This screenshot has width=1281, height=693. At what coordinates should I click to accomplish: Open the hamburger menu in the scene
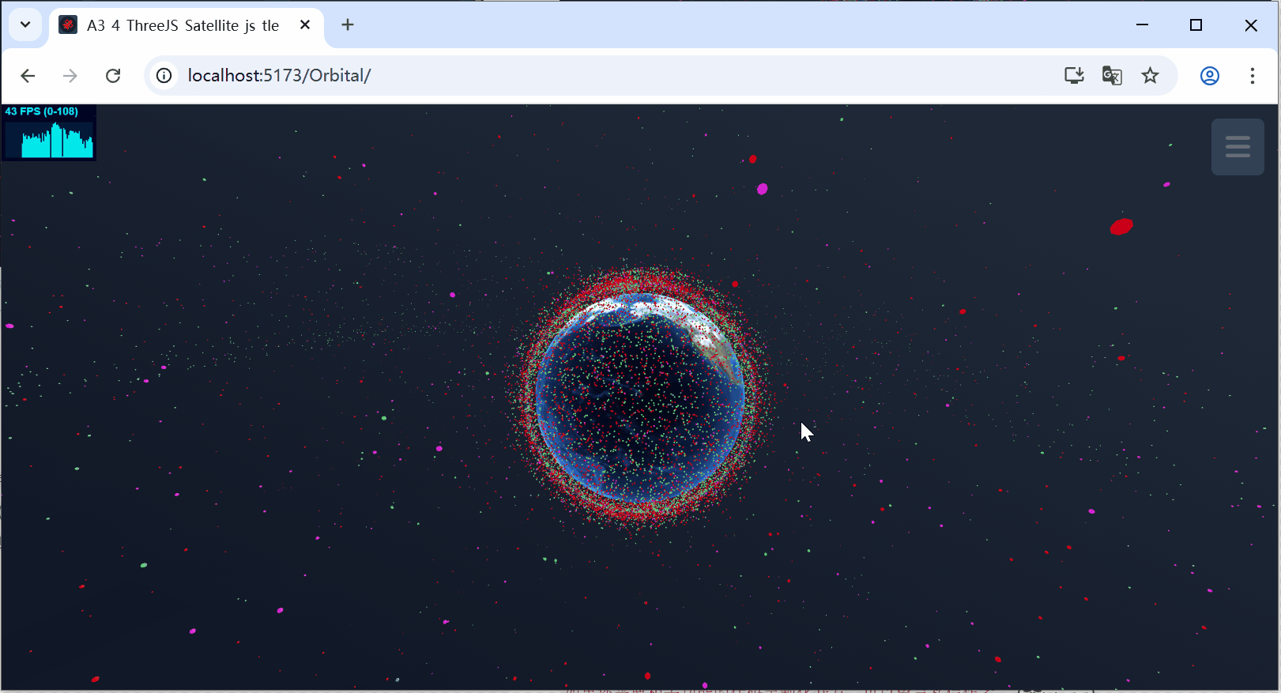click(1238, 147)
